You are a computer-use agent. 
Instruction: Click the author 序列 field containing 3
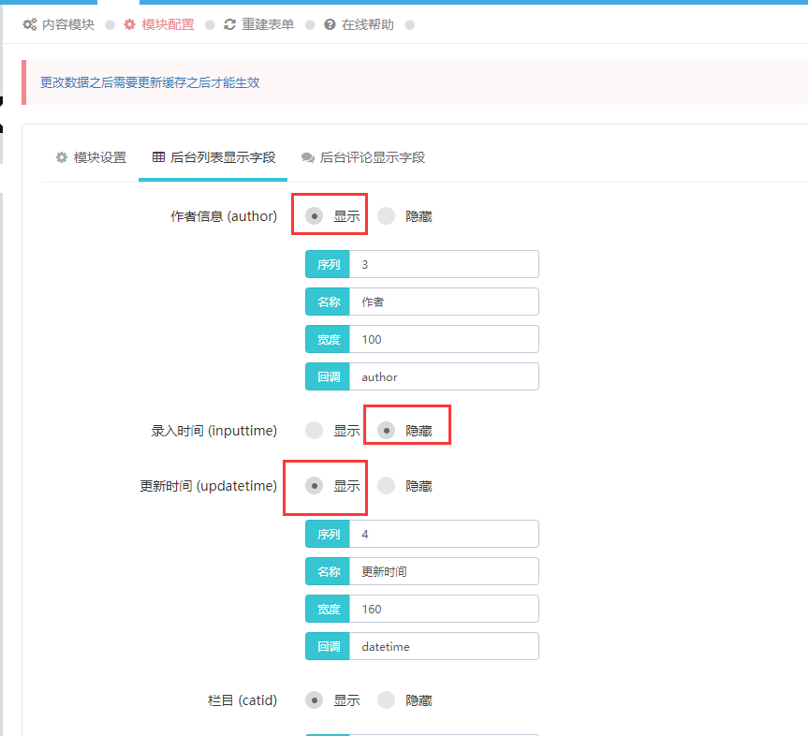[444, 265]
